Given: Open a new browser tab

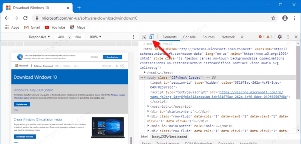Looking at the screenshot, I should point(79,8).
